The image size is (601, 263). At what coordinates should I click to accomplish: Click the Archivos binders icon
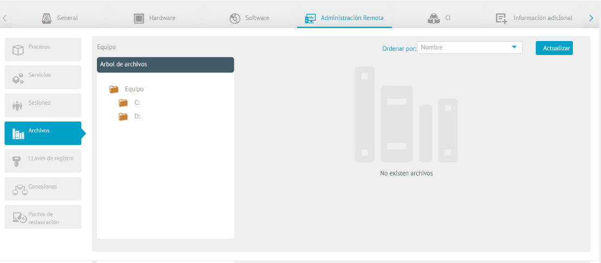point(18,134)
